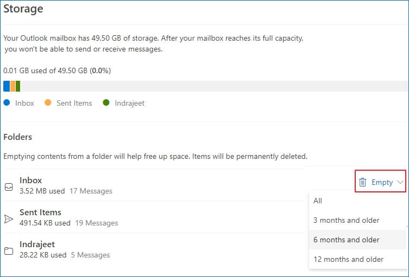
Task: Click the 17 Messages count
Action: (x=91, y=191)
